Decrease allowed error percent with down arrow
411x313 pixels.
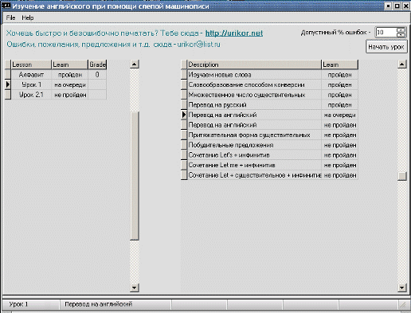401,35
